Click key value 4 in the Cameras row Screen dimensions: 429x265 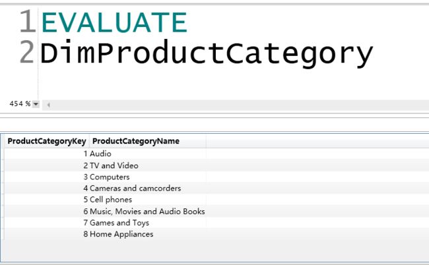(86, 189)
